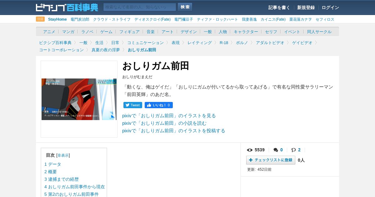Select the イベント category menu item
Viewport: 375px width, 197px height.
coord(292,32)
